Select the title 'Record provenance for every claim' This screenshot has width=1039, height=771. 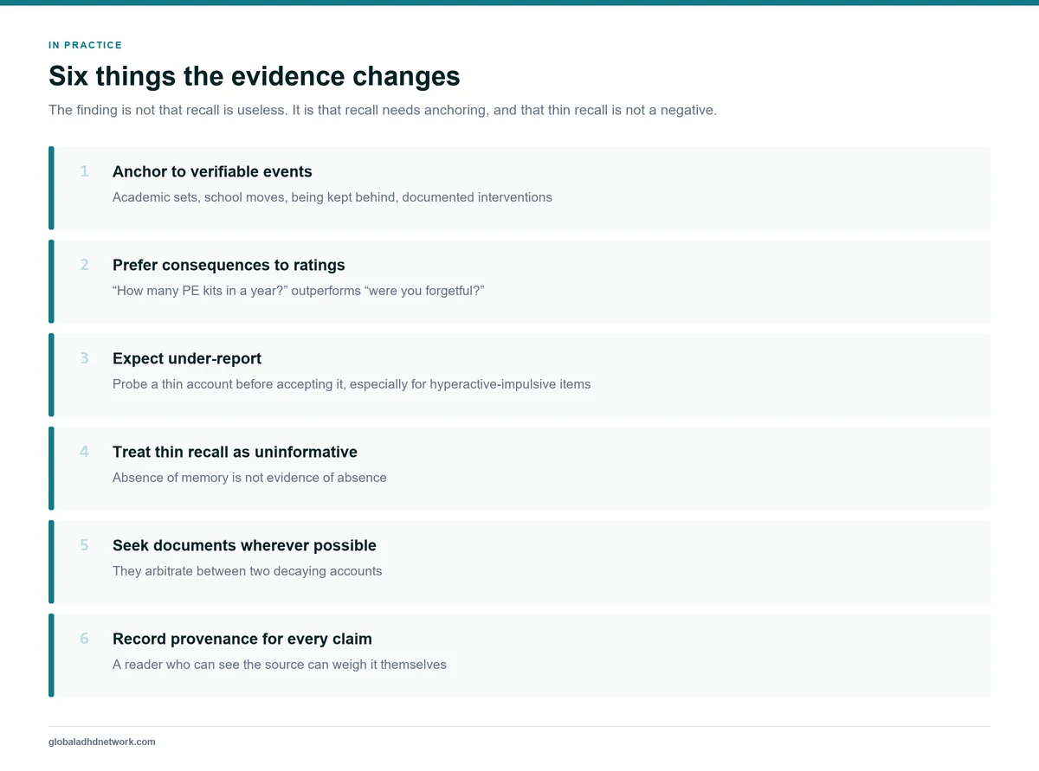(x=242, y=639)
